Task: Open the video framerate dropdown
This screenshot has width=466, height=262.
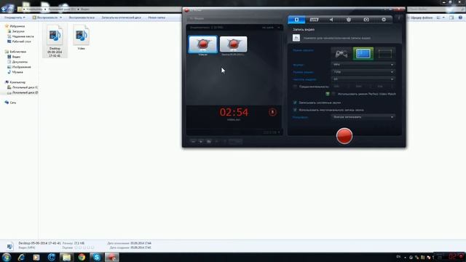Action: coord(363,79)
